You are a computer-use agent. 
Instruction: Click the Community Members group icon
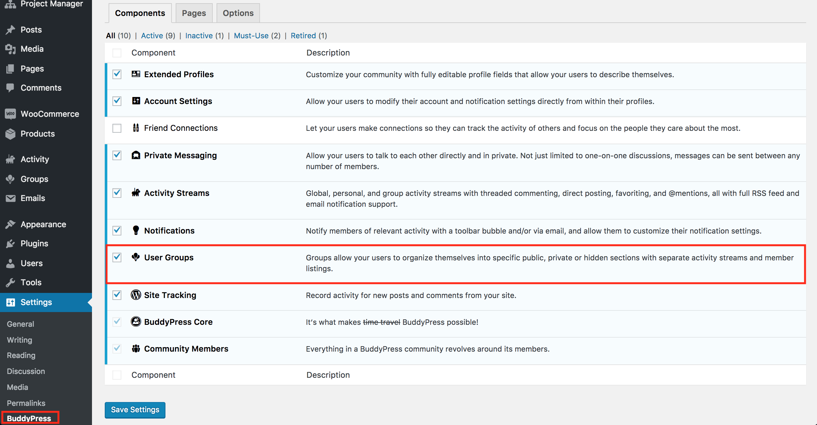136,348
